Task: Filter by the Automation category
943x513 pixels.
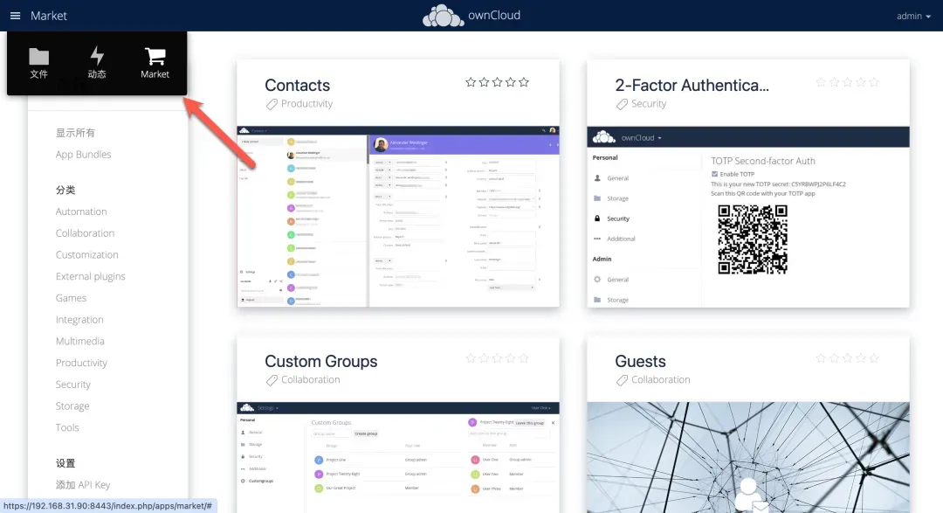Action: (81, 211)
